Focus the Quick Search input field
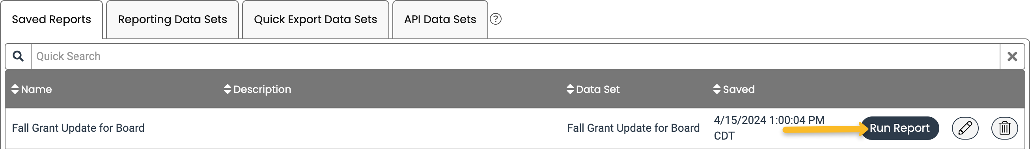 point(515,56)
